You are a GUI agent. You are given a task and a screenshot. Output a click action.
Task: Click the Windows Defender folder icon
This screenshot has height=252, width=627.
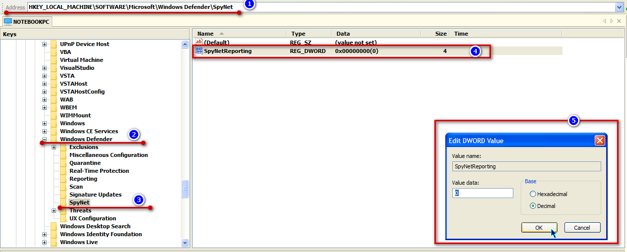[x=54, y=139]
